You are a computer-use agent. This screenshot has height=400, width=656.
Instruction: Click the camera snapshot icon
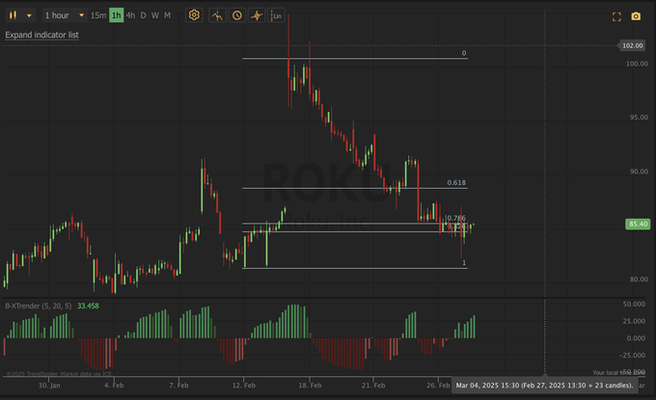point(636,16)
